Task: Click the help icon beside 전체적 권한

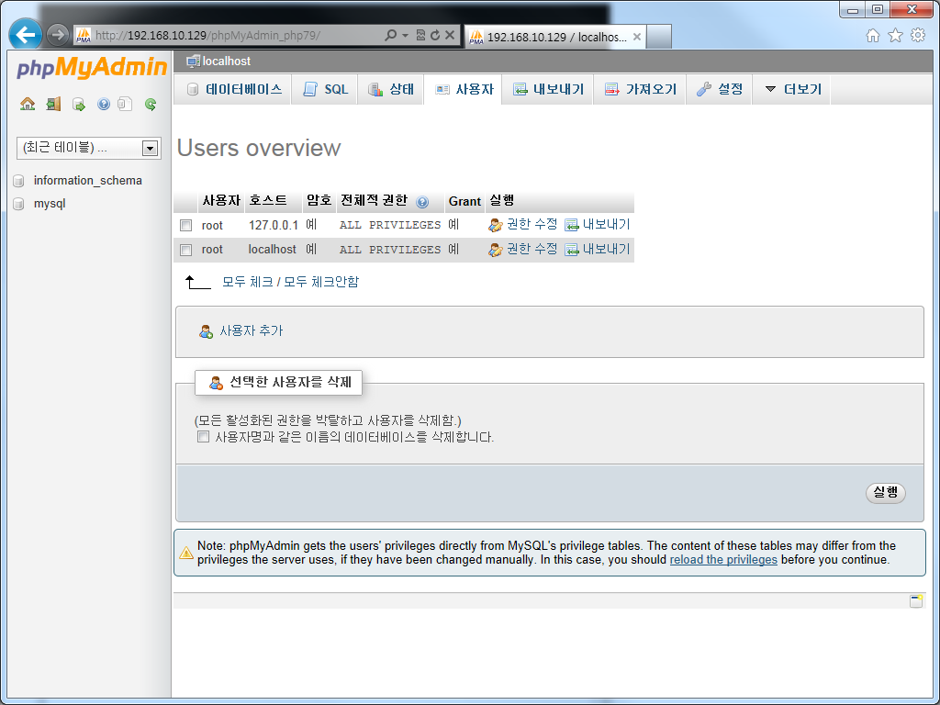Action: coord(422,202)
